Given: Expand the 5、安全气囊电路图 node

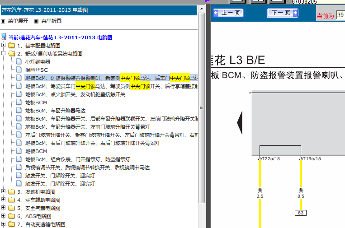Looking at the screenshot, I should (3, 208).
